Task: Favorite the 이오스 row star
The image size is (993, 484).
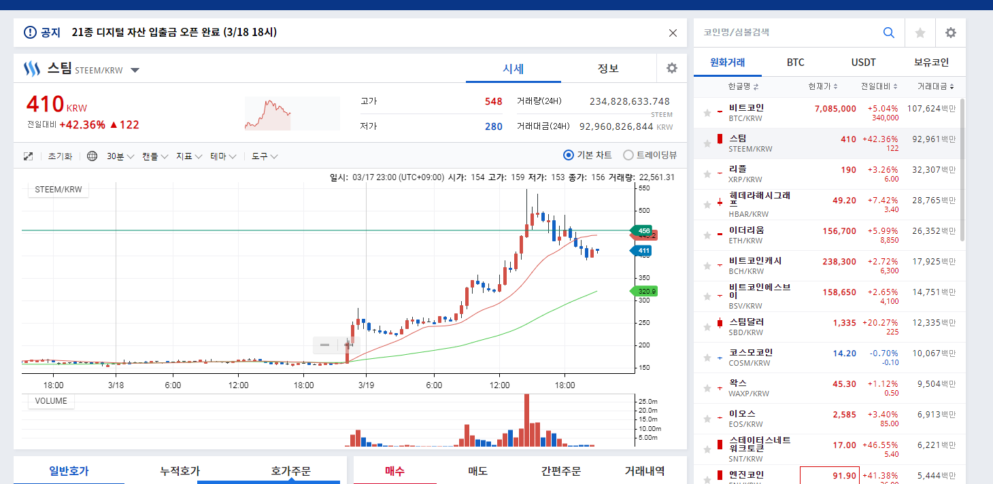Action: tap(707, 419)
